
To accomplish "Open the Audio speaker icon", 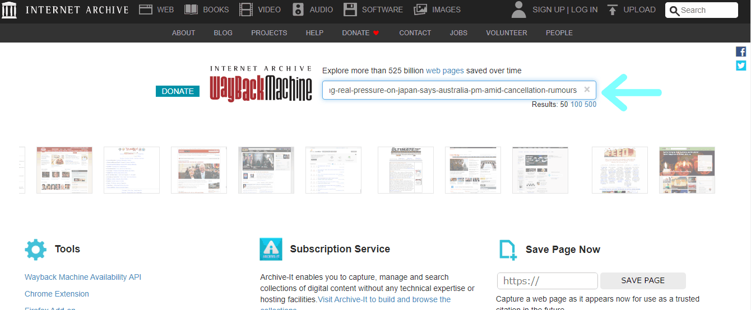I will click(298, 10).
